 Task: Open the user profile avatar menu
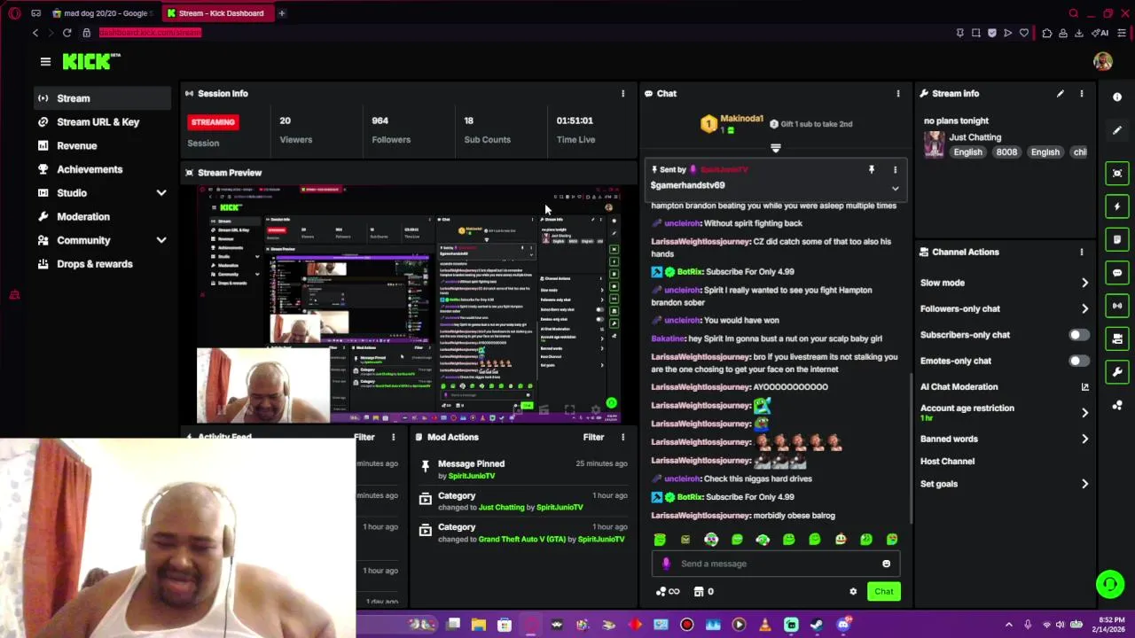(1103, 61)
